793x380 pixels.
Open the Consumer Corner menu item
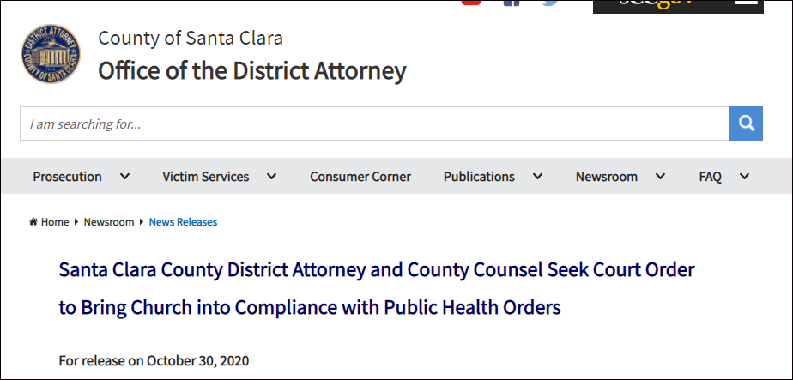(360, 177)
